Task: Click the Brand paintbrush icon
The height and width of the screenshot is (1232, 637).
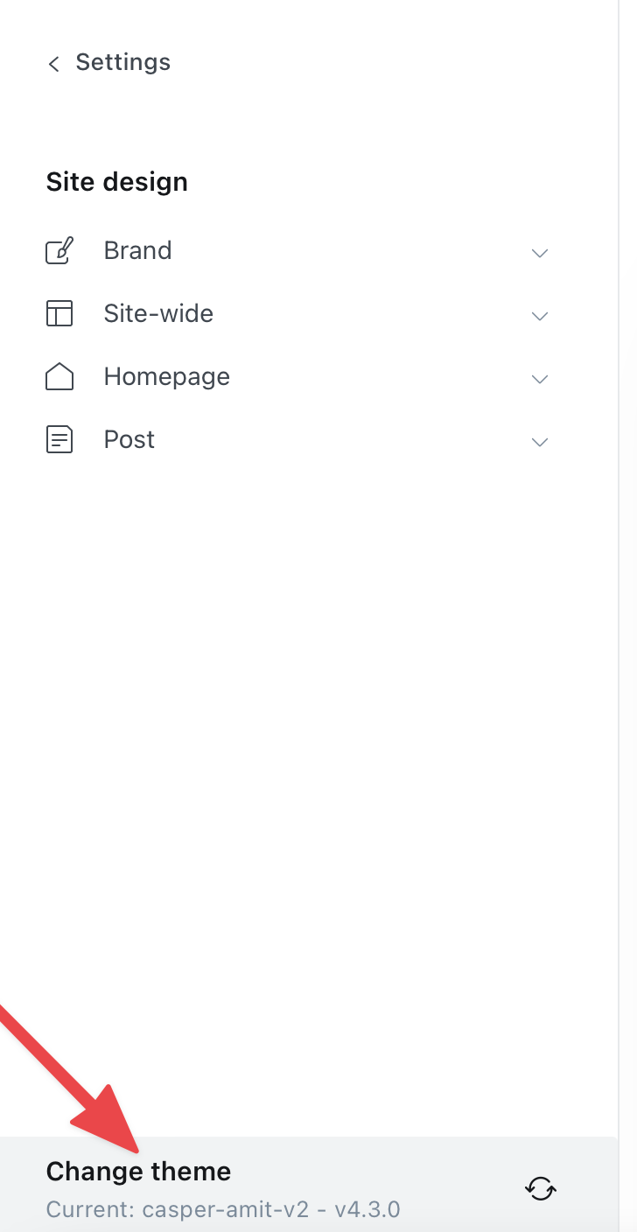Action: click(x=59, y=251)
